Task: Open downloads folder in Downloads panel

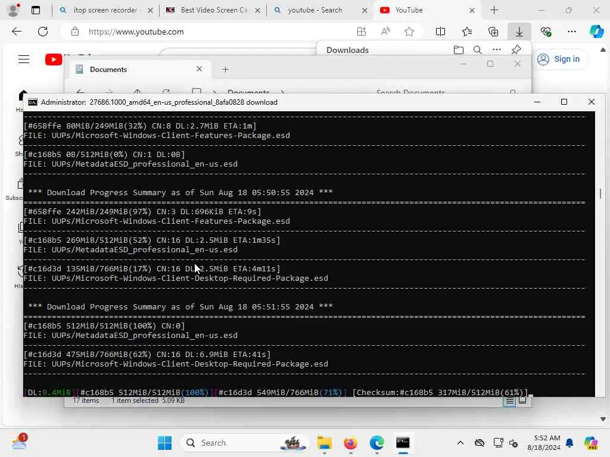Action: tap(459, 50)
